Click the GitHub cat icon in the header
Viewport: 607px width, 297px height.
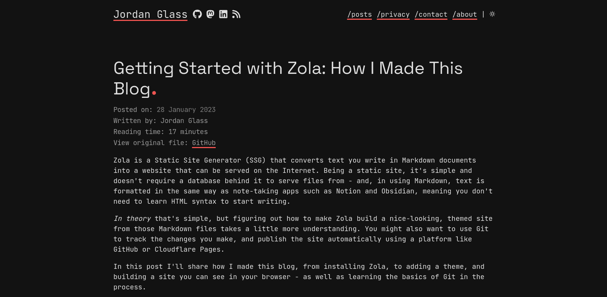coord(197,14)
